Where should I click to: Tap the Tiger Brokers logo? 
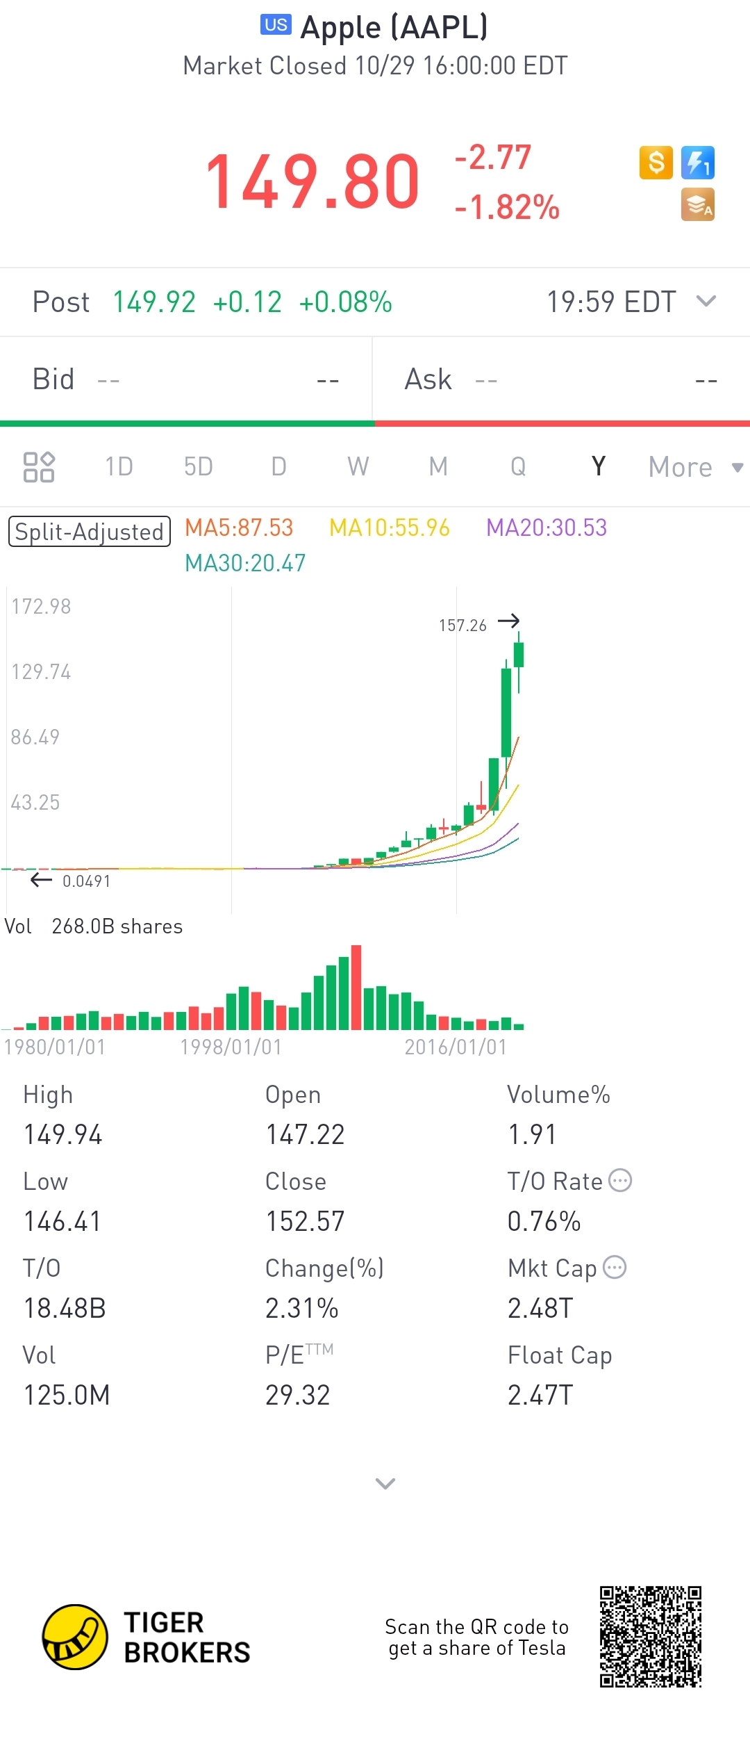pos(146,1637)
